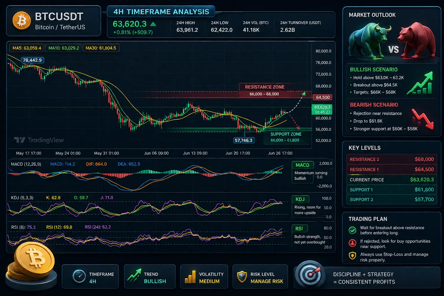Screen dimensions: 444x296
Task: Click the green rising-arrow chart icon in Bullish Scenario
Action: [x=420, y=83]
